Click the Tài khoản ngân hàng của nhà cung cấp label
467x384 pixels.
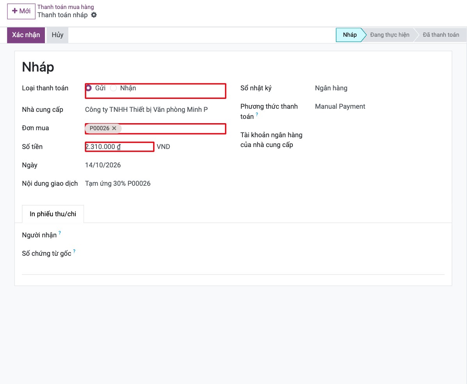(x=271, y=140)
